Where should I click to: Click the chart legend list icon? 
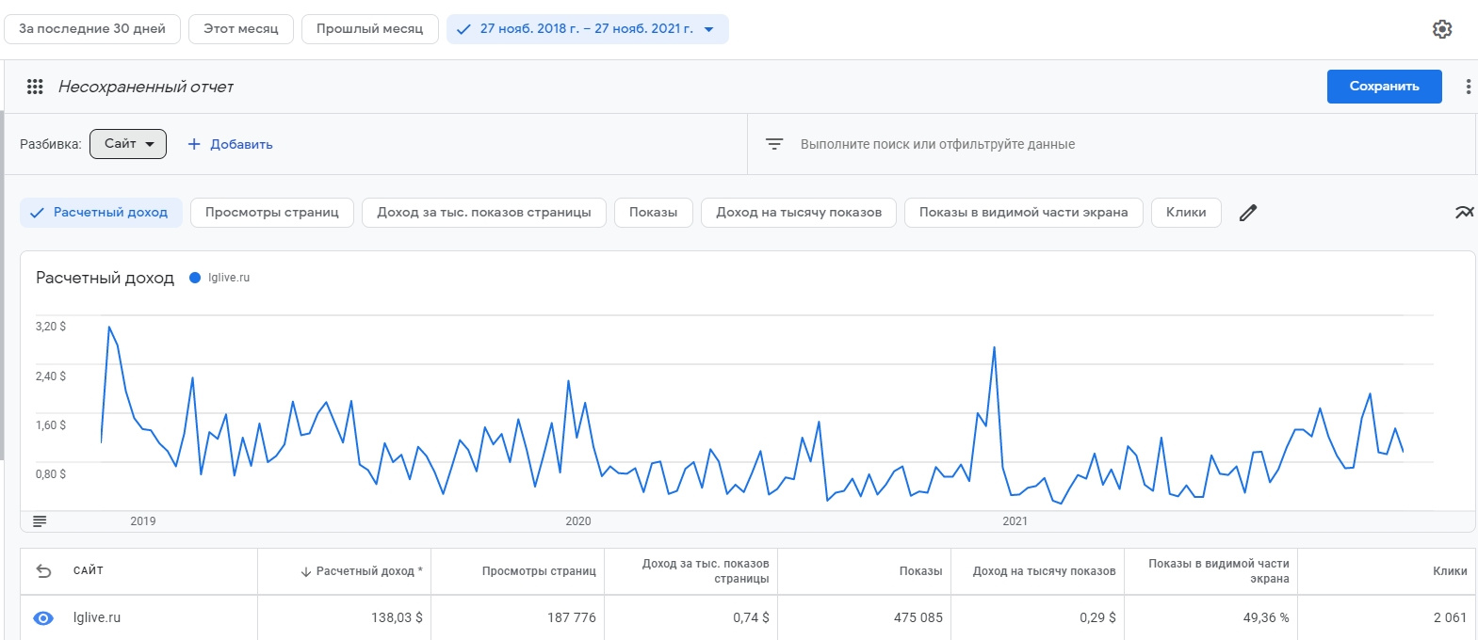(40, 520)
